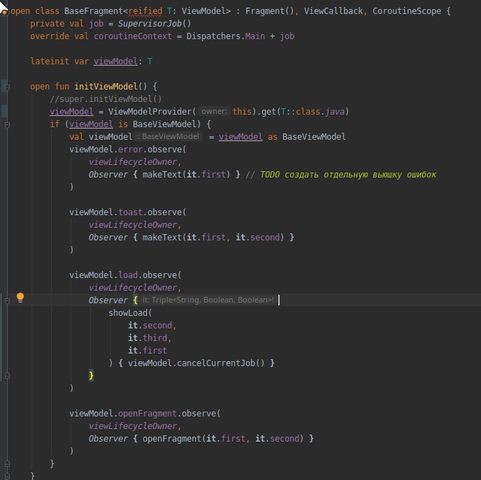
Task: Click 'SupervisorJob()' call
Action: point(155,24)
